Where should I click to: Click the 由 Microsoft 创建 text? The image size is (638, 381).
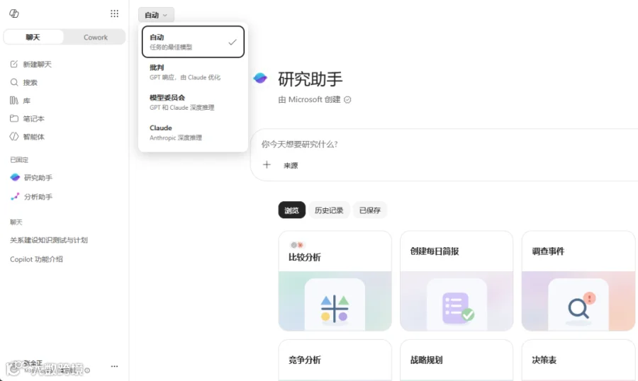310,100
